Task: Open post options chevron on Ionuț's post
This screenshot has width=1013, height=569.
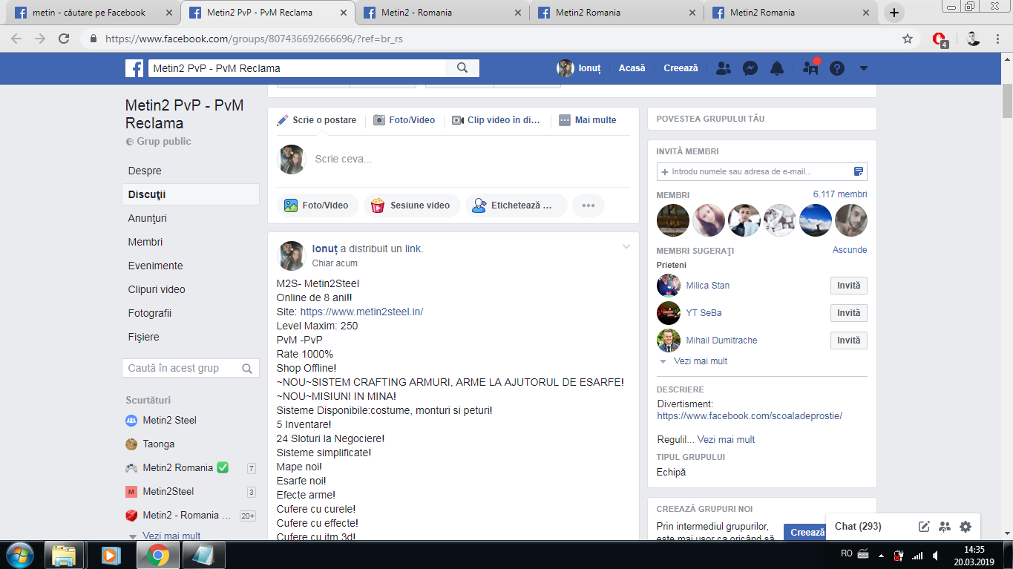Action: 626,246
